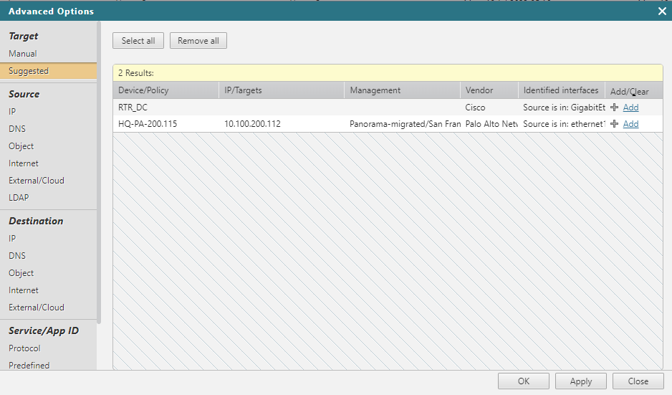The width and height of the screenshot is (672, 395).
Task: Select Source External/Cloud in sidebar
Action: click(x=36, y=181)
